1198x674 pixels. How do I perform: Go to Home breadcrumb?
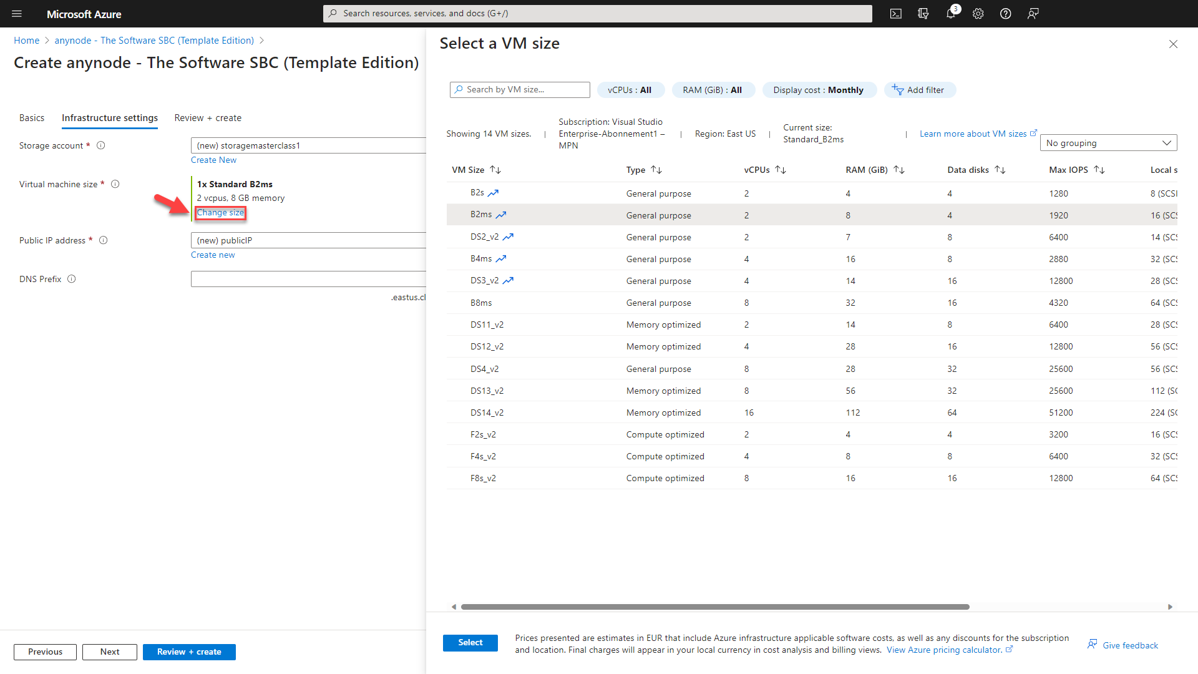point(27,41)
